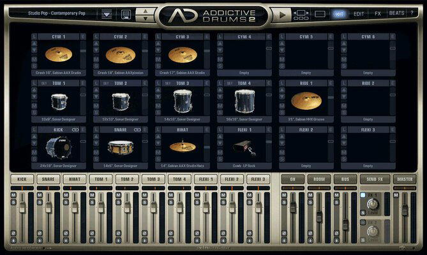The image size is (427, 255).
Task: Select the BUS channel button
Action: pos(345,179)
